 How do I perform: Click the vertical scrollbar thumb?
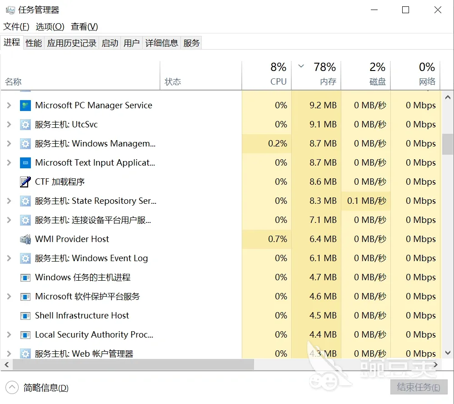[x=448, y=144]
